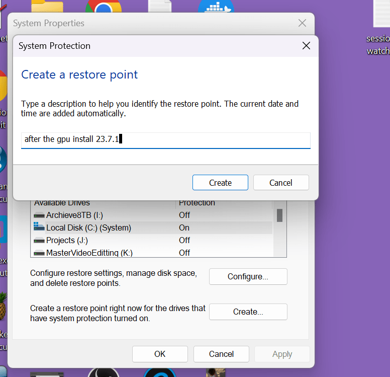Click the Archieve8TB drive icon
The image size is (390, 377).
click(39, 215)
